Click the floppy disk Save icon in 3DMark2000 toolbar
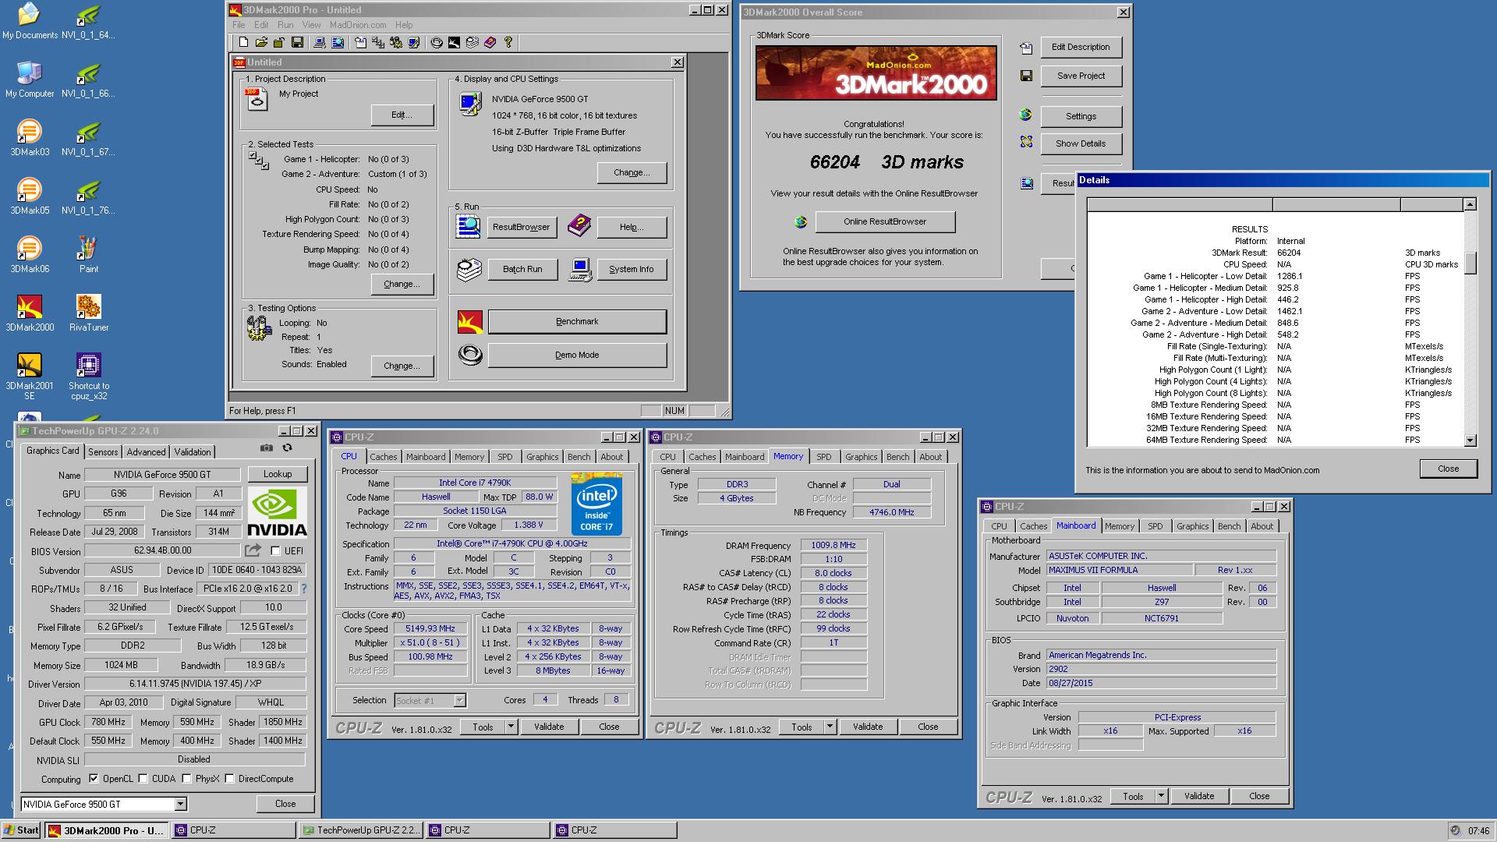 point(297,42)
